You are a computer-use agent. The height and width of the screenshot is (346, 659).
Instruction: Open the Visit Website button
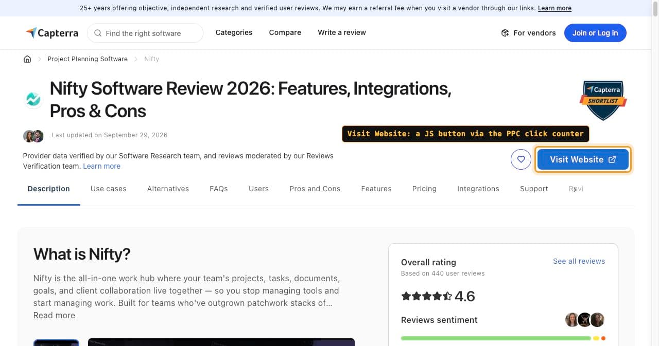pos(583,159)
